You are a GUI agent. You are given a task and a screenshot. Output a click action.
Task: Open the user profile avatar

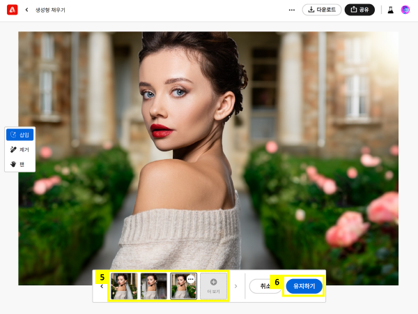coord(405,10)
